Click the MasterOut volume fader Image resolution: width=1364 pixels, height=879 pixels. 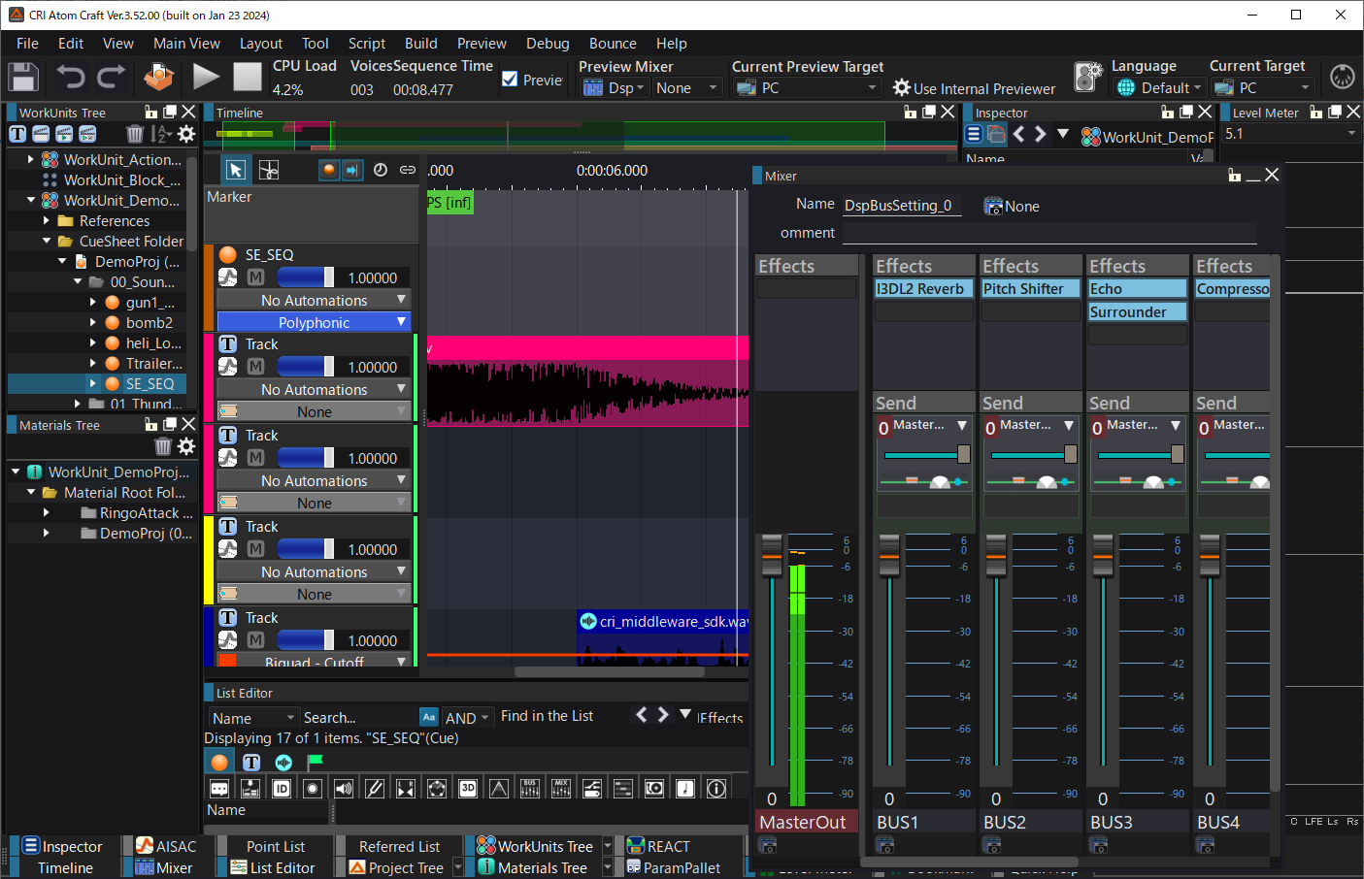(772, 554)
